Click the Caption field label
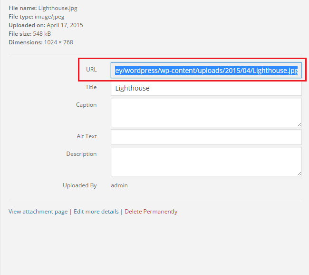309x275 pixels. tap(87, 105)
